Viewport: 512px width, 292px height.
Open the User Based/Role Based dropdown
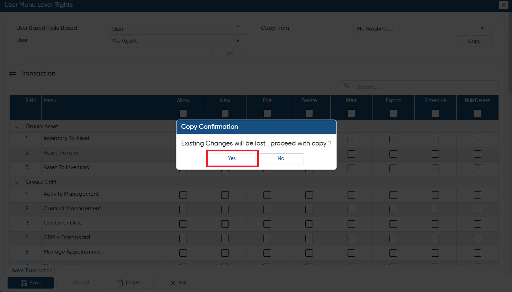pyautogui.click(x=178, y=28)
